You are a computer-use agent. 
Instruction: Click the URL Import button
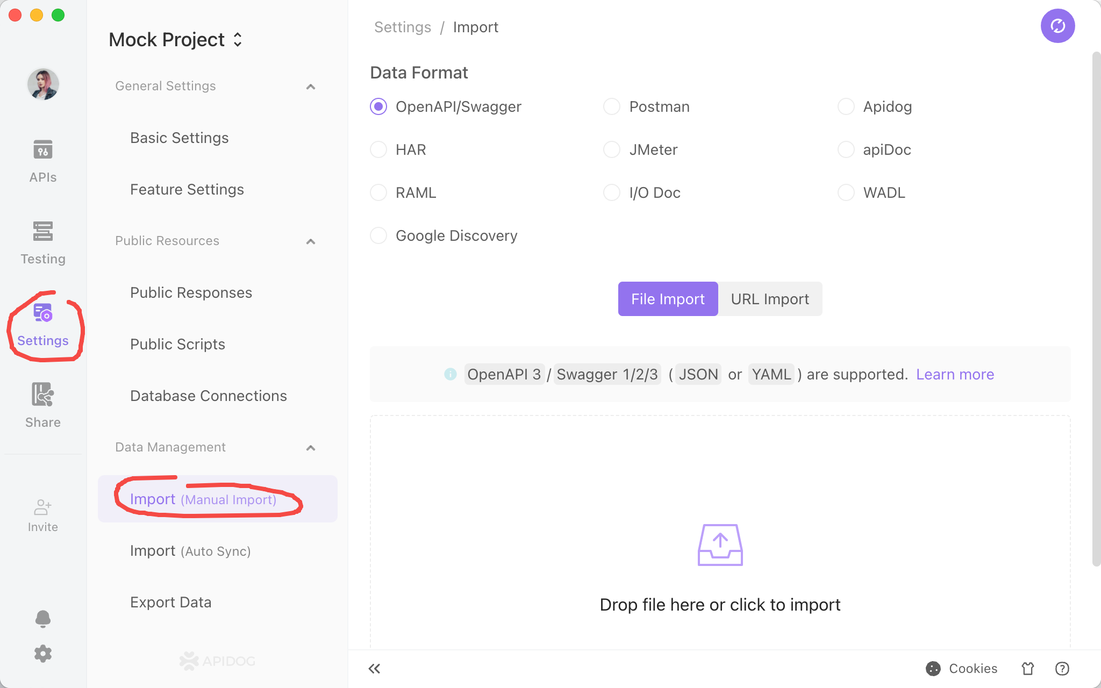coord(770,299)
